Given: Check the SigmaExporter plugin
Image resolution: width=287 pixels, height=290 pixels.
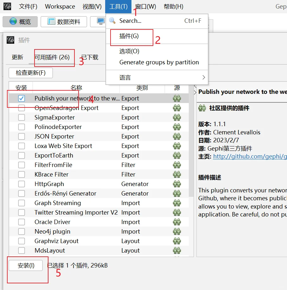Looking at the screenshot, I should tap(22, 118).
